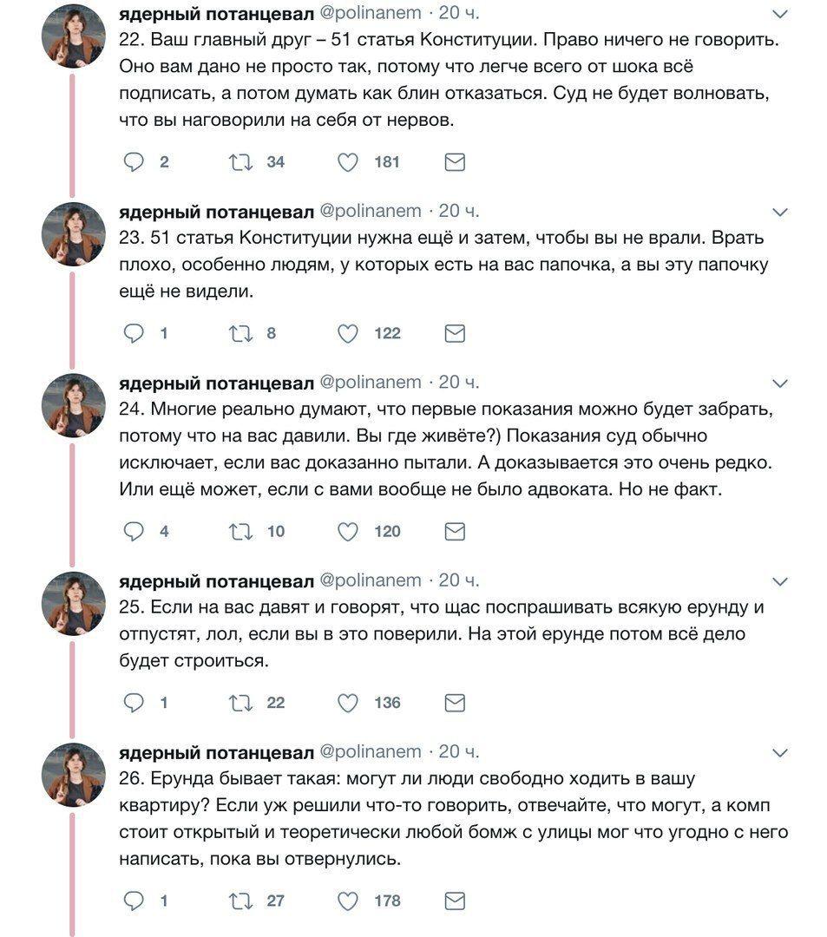Open the 20 ч. timestamp on tweet 23
This screenshot has width=827, height=937.
459,211
